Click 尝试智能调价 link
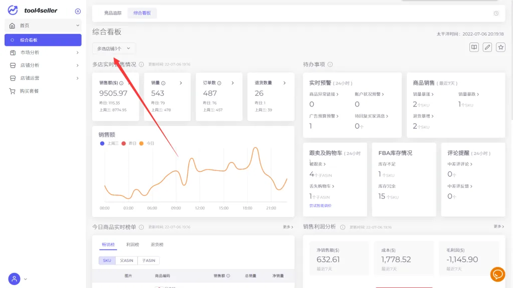Image resolution: width=513 pixels, height=288 pixels. (320, 205)
